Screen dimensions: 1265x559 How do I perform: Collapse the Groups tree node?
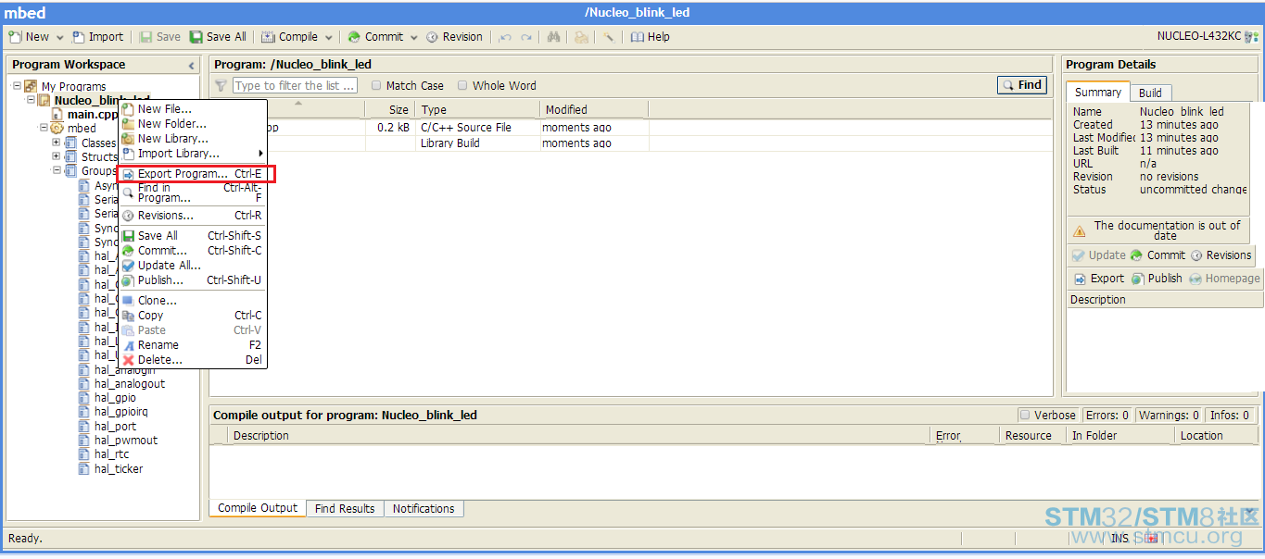tap(57, 170)
